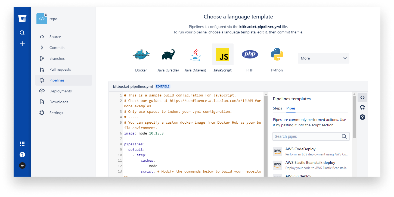Open Downloads in the repo menu
The image size is (394, 197).
click(x=64, y=102)
